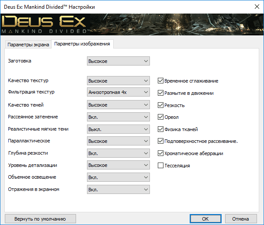Open the Объемное освещение dropdown
Image resolution: width=264 pixels, height=225 pixels.
pos(118,177)
